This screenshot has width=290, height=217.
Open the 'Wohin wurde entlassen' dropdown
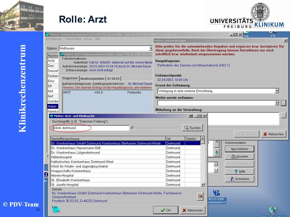[277, 103]
